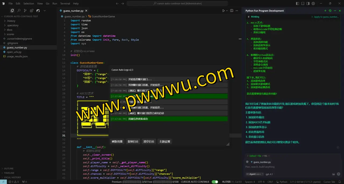Expand the OUTLINE section

click(9, 169)
